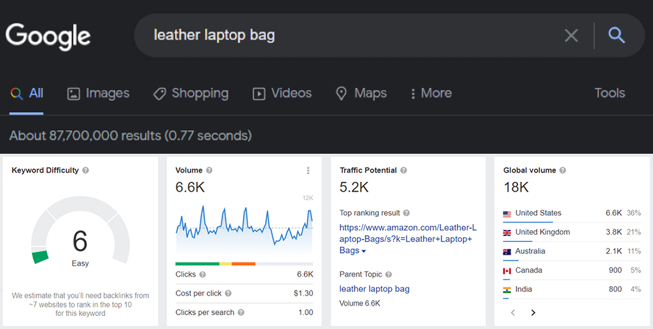This screenshot has height=329, width=653.
Task: Go to next page of country volumes
Action: (x=533, y=313)
